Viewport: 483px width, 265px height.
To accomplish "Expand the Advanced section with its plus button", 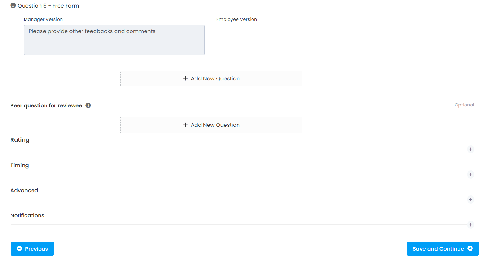I will pyautogui.click(x=470, y=200).
